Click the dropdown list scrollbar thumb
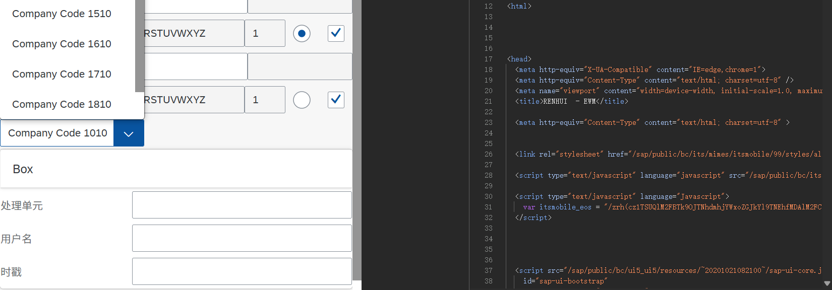The image size is (832, 290). tap(140, 46)
